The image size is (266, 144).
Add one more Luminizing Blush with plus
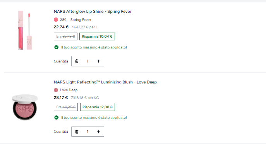click(x=98, y=132)
